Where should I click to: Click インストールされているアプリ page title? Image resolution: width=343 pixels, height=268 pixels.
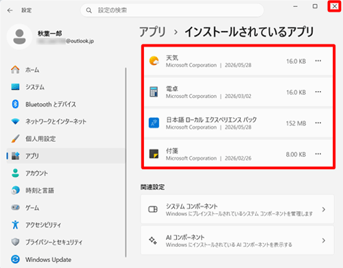click(x=249, y=32)
